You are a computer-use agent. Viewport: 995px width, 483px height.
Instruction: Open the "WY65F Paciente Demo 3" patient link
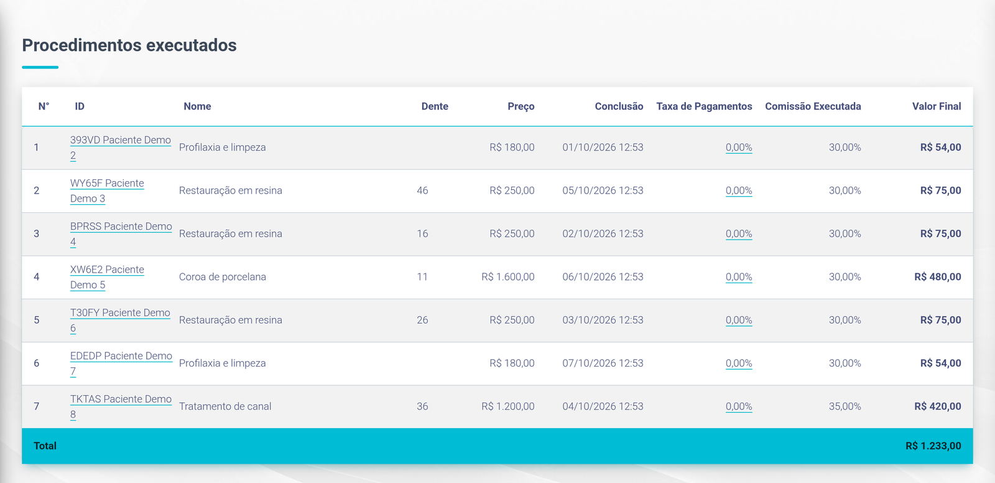point(107,190)
